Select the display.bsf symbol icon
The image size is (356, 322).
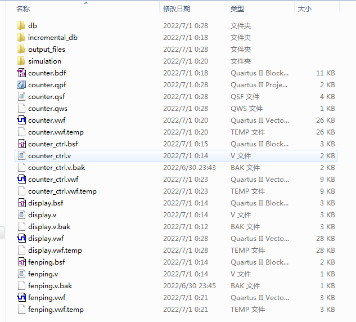point(22,203)
